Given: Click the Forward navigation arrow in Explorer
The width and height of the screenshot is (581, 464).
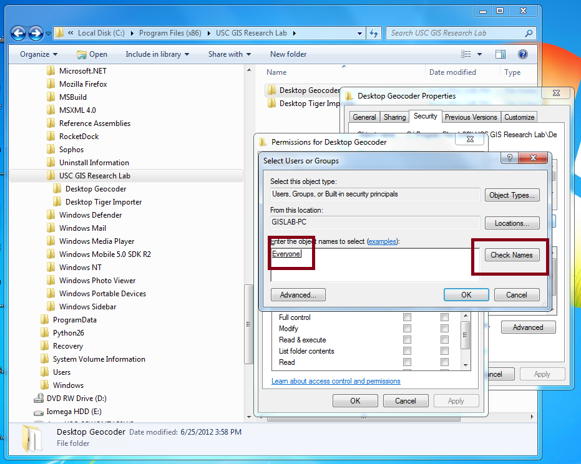Looking at the screenshot, I should [36, 33].
